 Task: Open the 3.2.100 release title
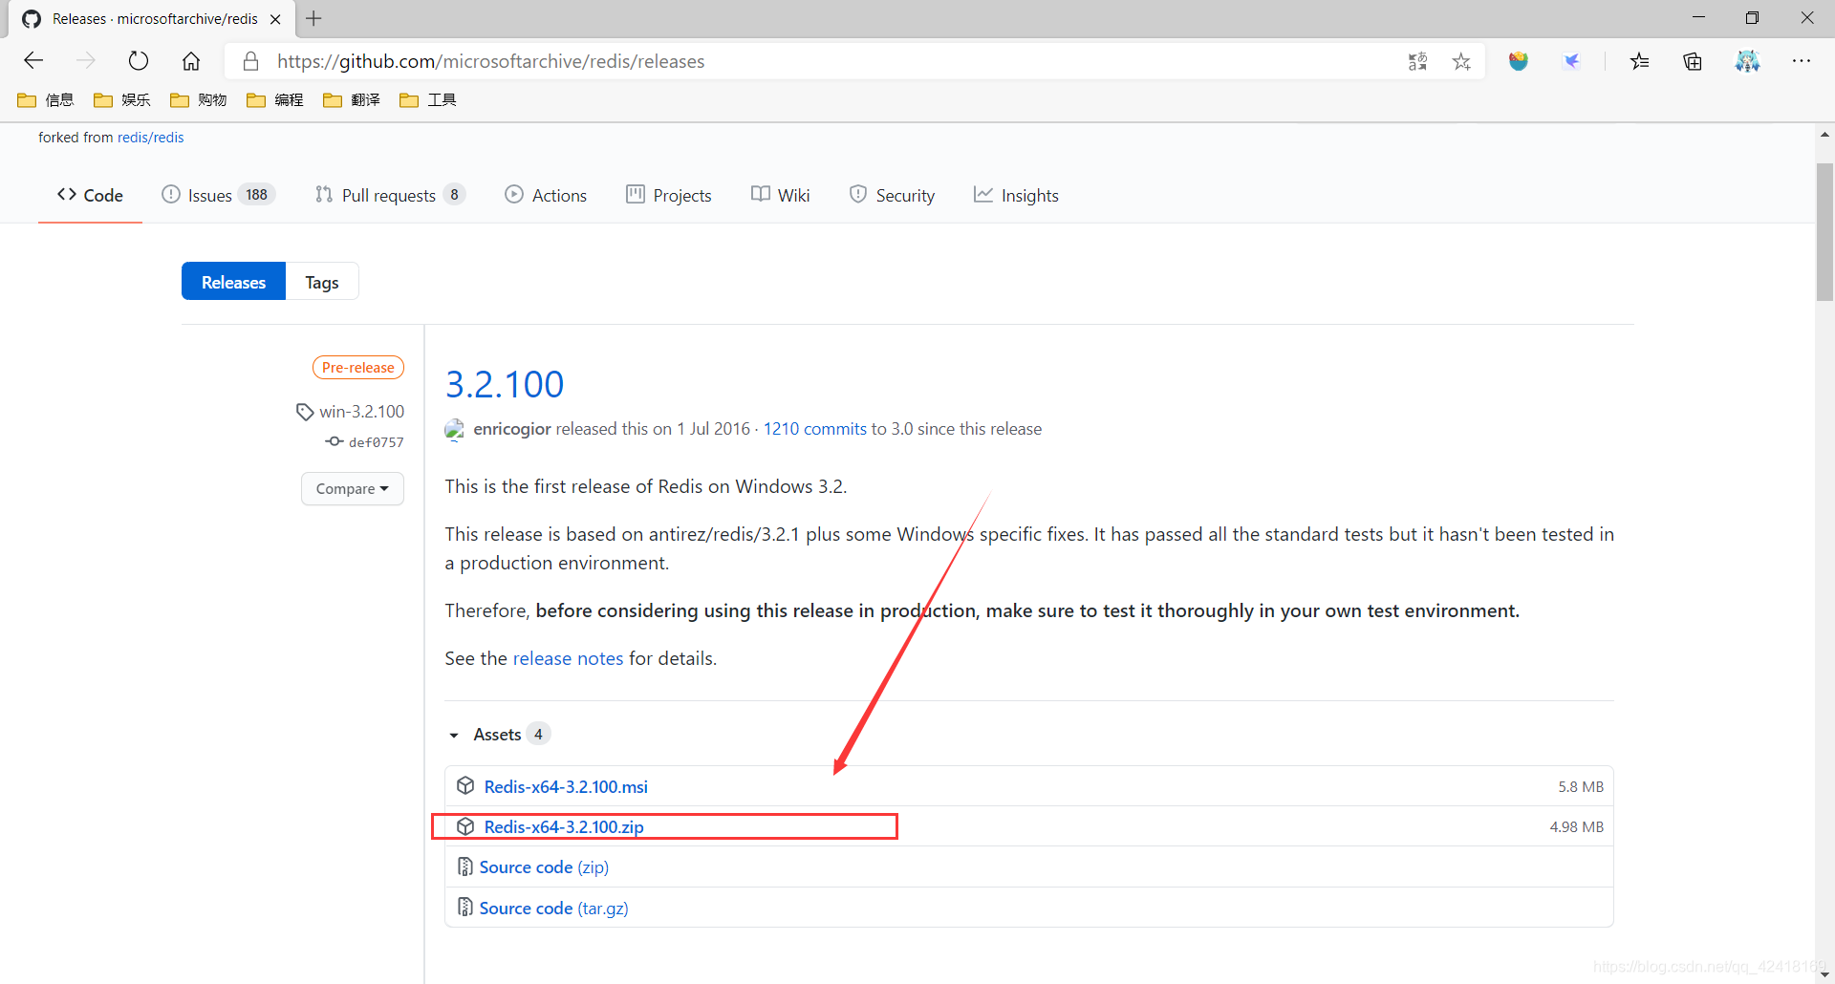point(505,384)
